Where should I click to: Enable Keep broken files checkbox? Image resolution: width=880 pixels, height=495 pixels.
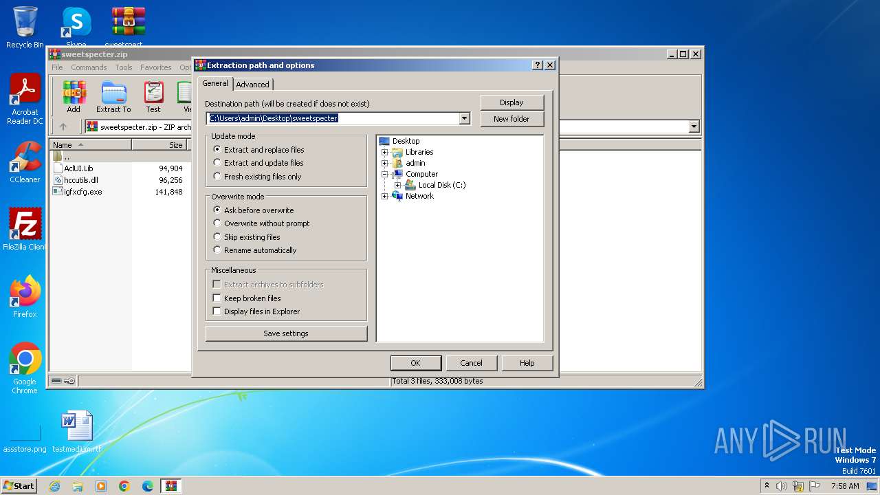(x=217, y=298)
